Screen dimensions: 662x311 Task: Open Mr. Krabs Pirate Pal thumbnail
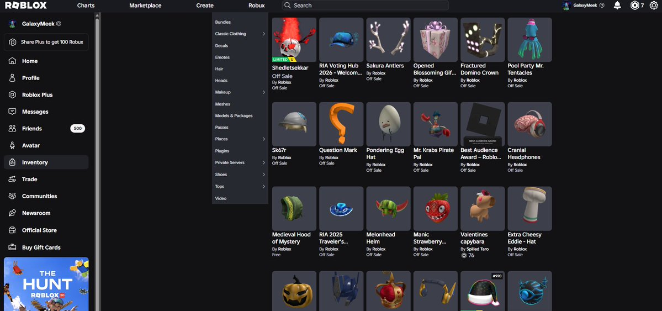coord(436,124)
